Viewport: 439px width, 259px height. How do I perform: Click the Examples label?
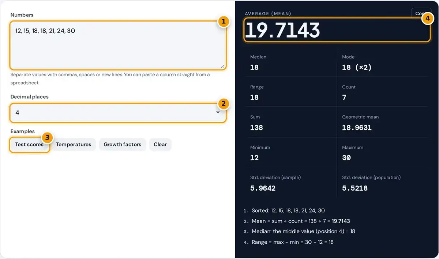click(x=23, y=131)
